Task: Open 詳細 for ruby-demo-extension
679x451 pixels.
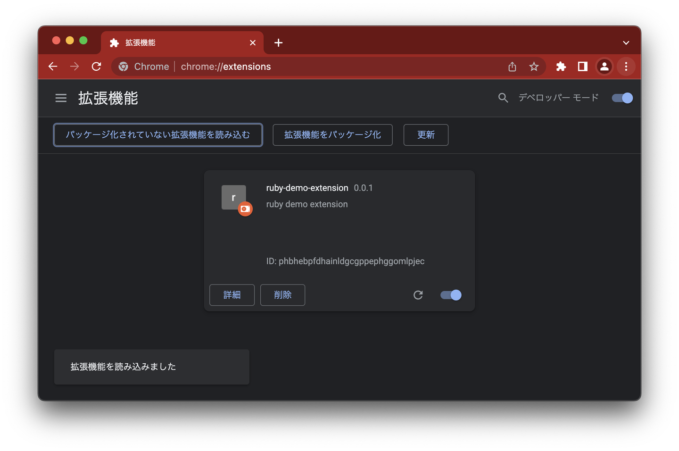Action: pyautogui.click(x=232, y=295)
